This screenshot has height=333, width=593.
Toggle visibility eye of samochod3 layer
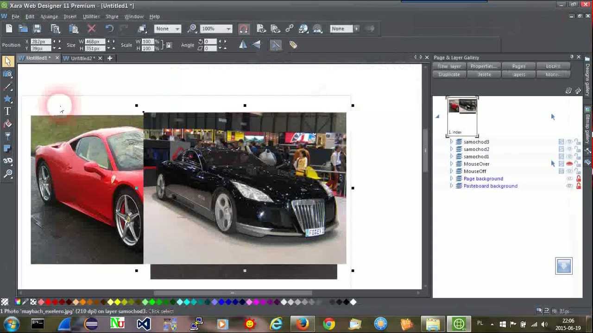pos(569,142)
